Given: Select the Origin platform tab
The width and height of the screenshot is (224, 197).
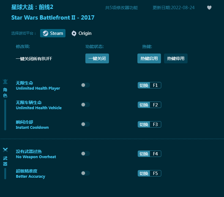Looking at the screenshot, I should click(x=81, y=33).
